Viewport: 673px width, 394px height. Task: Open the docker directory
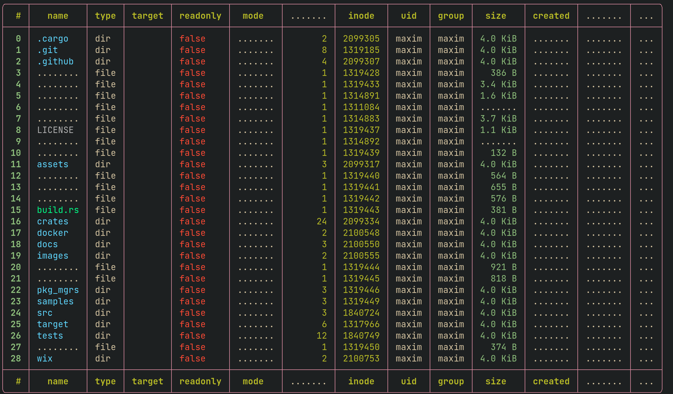point(52,233)
